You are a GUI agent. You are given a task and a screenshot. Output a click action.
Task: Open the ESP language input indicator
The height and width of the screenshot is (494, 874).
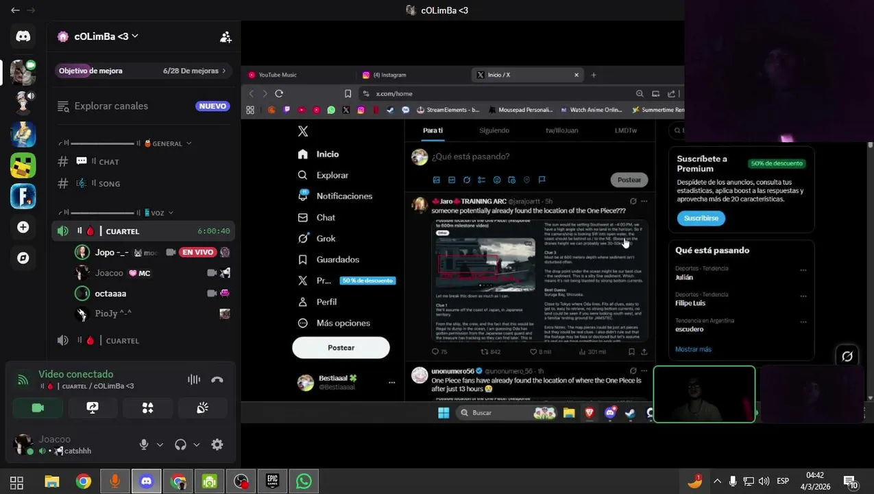click(782, 482)
